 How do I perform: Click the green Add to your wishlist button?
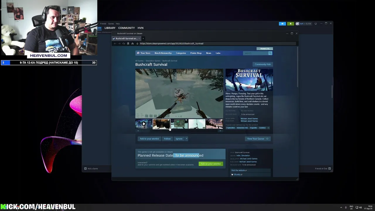[211, 164]
